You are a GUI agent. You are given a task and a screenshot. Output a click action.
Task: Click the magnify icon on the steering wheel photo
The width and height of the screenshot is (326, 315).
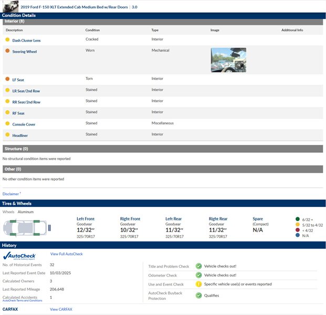[239, 66]
